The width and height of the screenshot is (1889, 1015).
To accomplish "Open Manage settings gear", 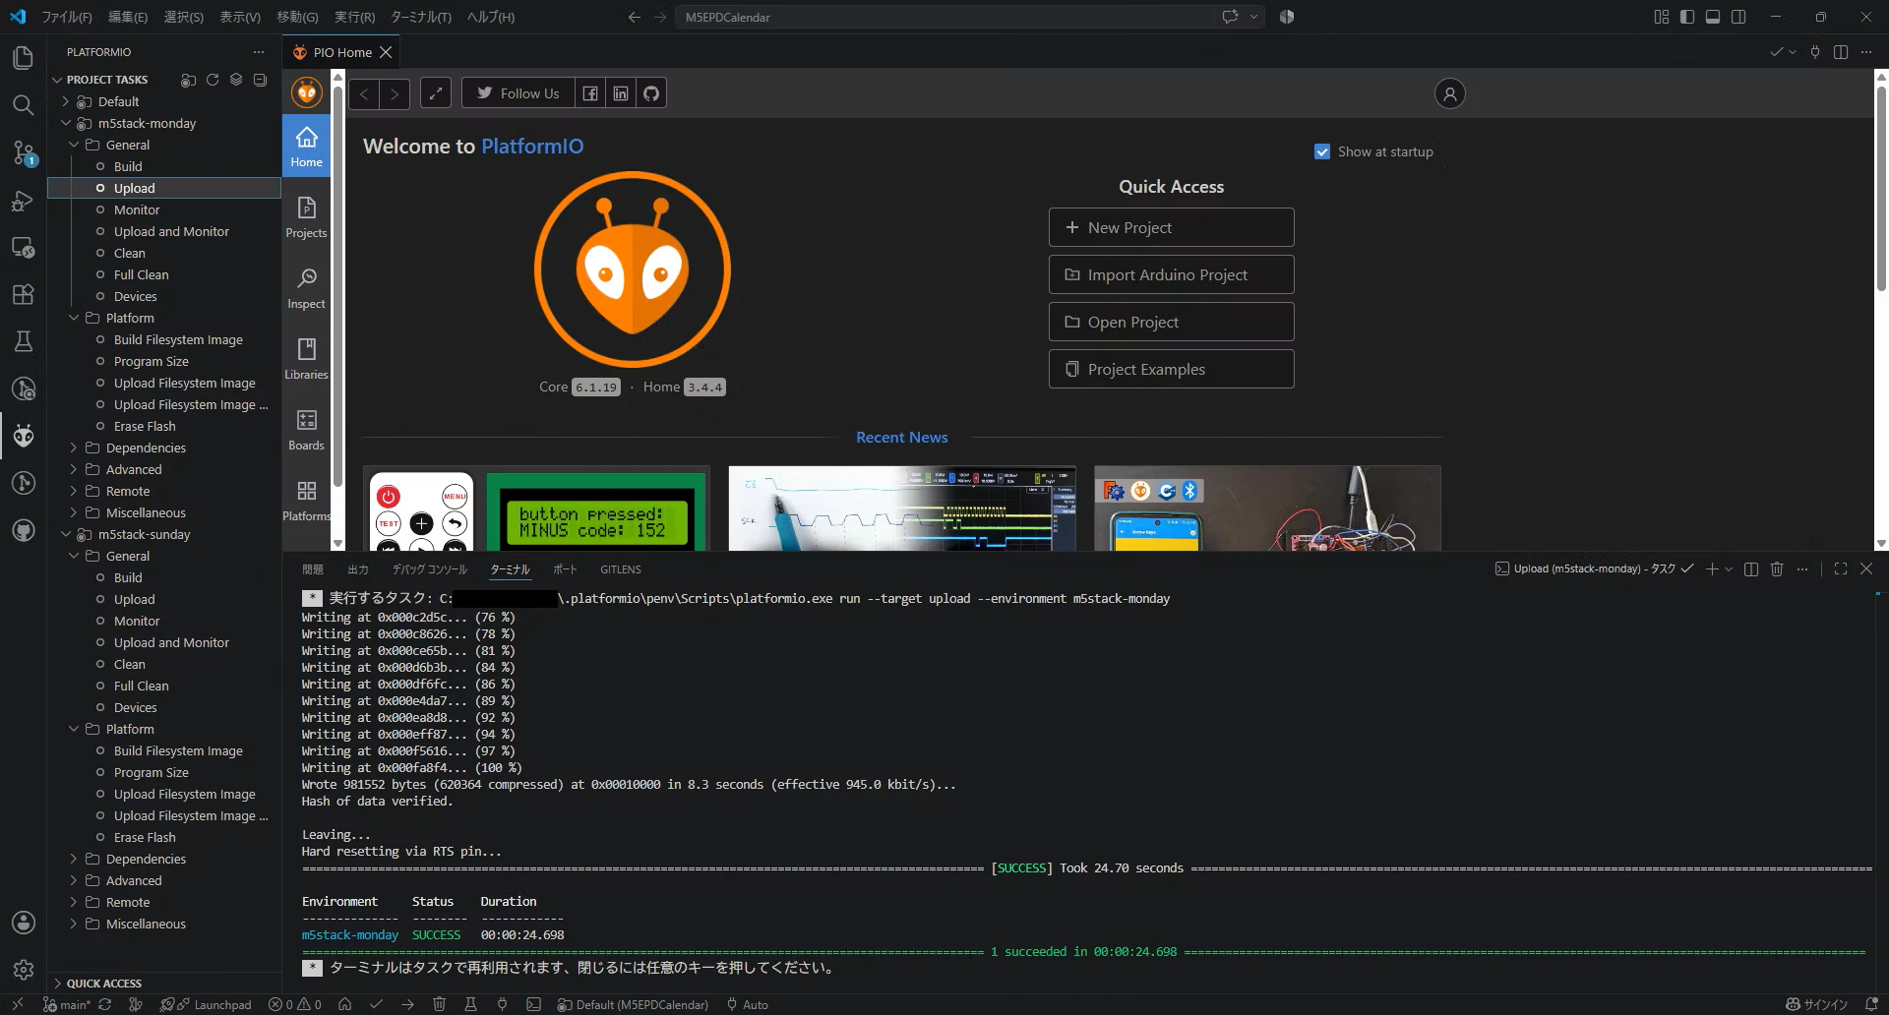I will point(23,970).
